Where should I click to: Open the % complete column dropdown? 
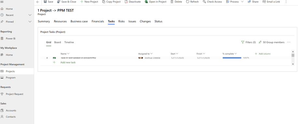(235, 54)
